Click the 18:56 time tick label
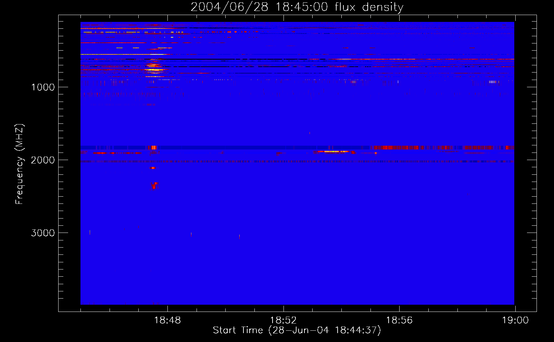 (x=399, y=320)
